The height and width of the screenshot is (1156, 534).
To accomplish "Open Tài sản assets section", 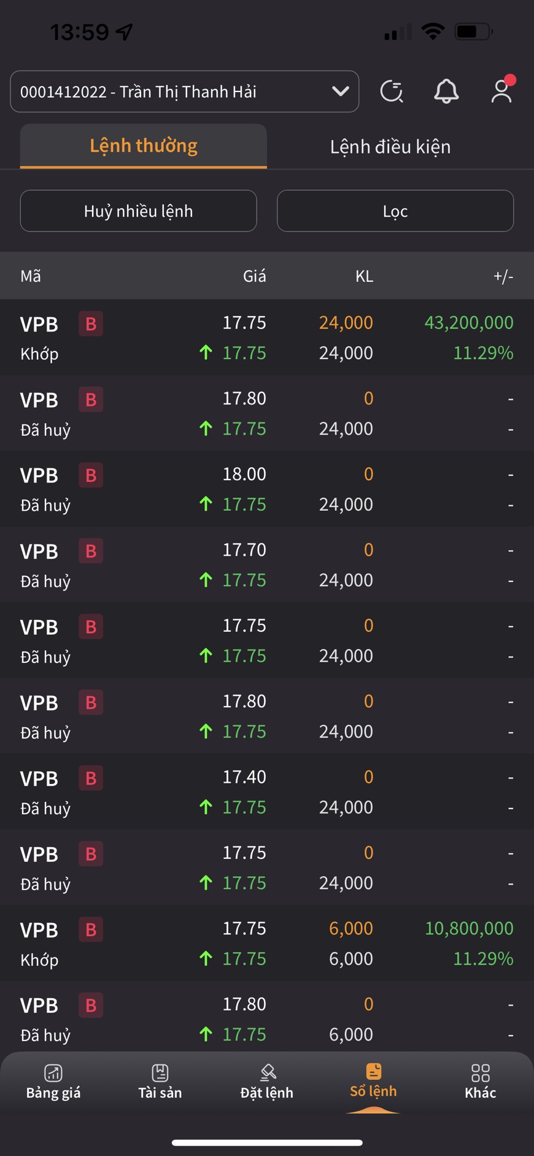I will (x=160, y=1082).
